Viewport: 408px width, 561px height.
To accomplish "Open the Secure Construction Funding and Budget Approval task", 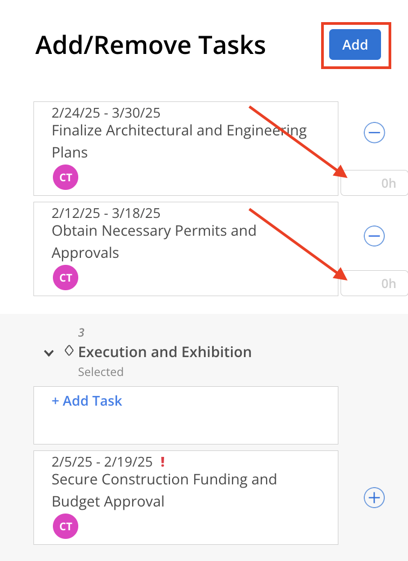I will click(x=164, y=490).
